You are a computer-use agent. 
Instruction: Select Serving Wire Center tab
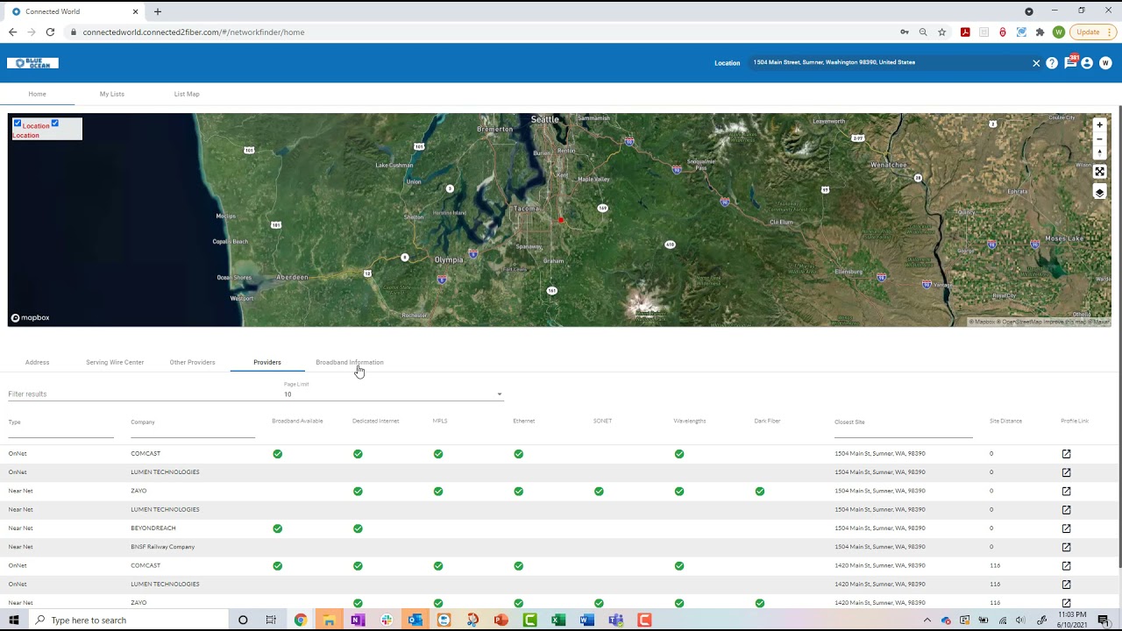[x=115, y=362]
